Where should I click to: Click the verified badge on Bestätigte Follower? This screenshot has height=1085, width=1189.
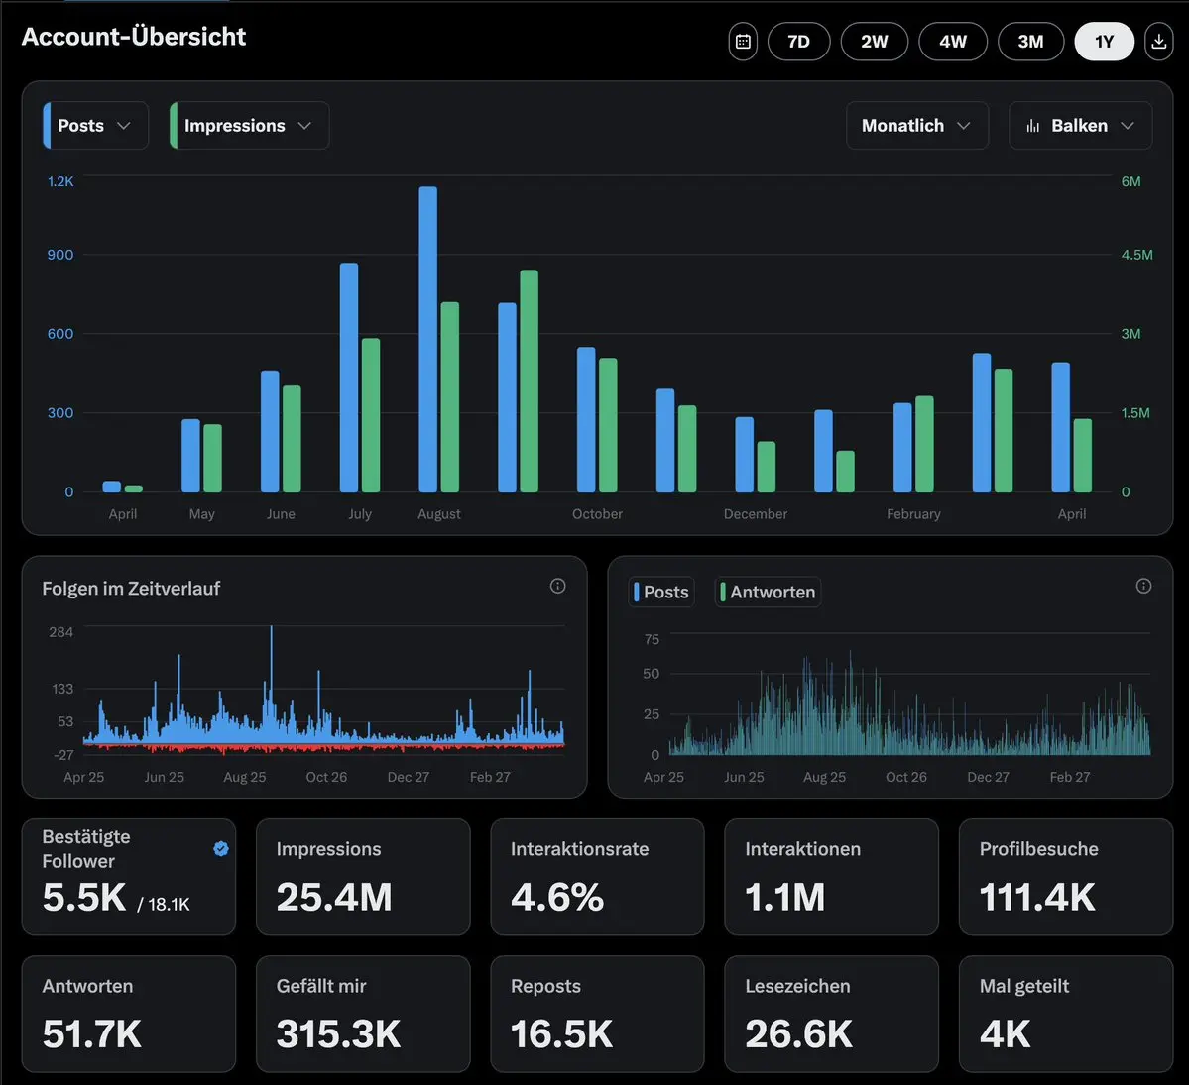[x=221, y=848]
